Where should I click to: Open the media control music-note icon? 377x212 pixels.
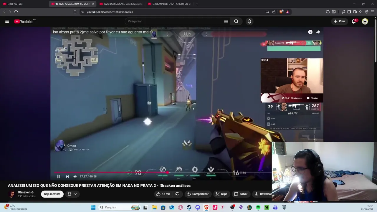click(x=343, y=12)
